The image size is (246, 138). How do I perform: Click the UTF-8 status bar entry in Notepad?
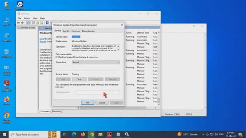[x=189, y=114]
